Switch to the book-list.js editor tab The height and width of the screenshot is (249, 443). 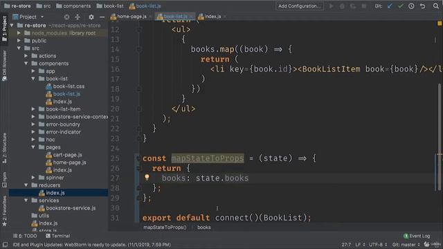pos(175,17)
